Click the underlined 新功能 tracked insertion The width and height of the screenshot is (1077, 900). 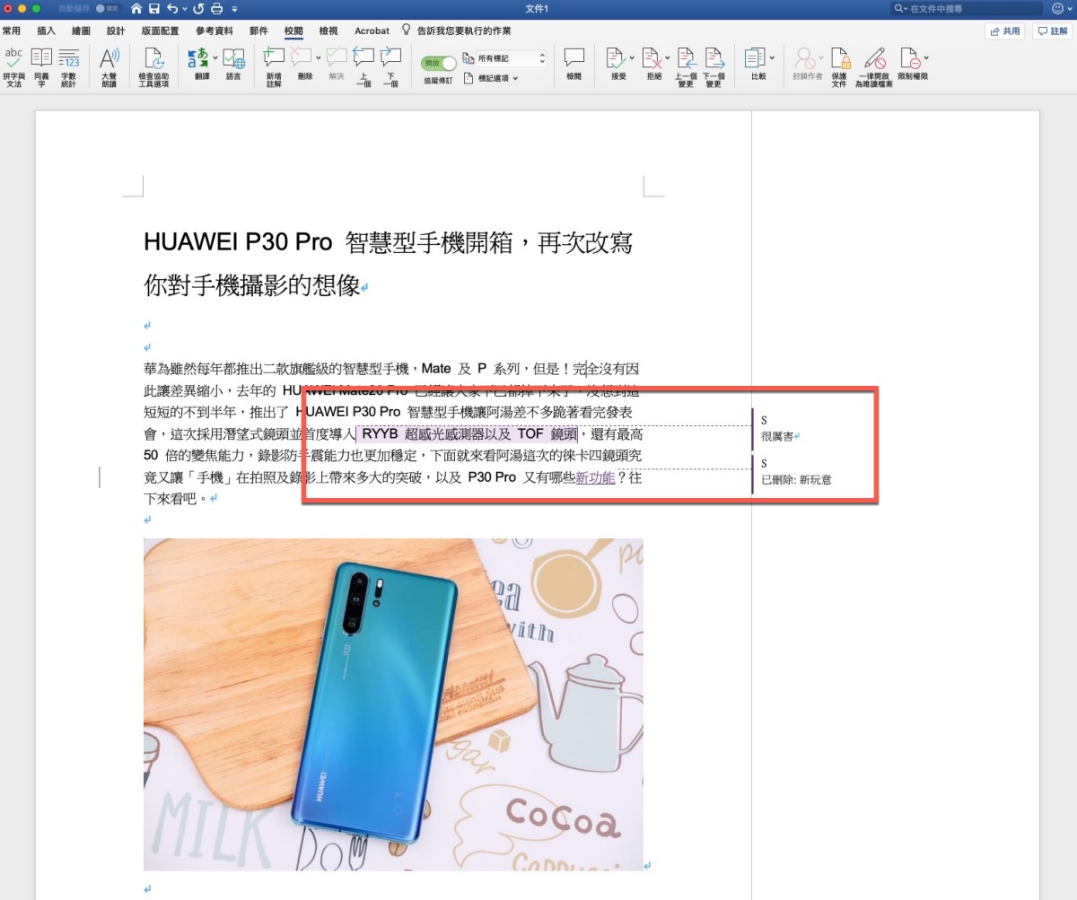click(596, 477)
